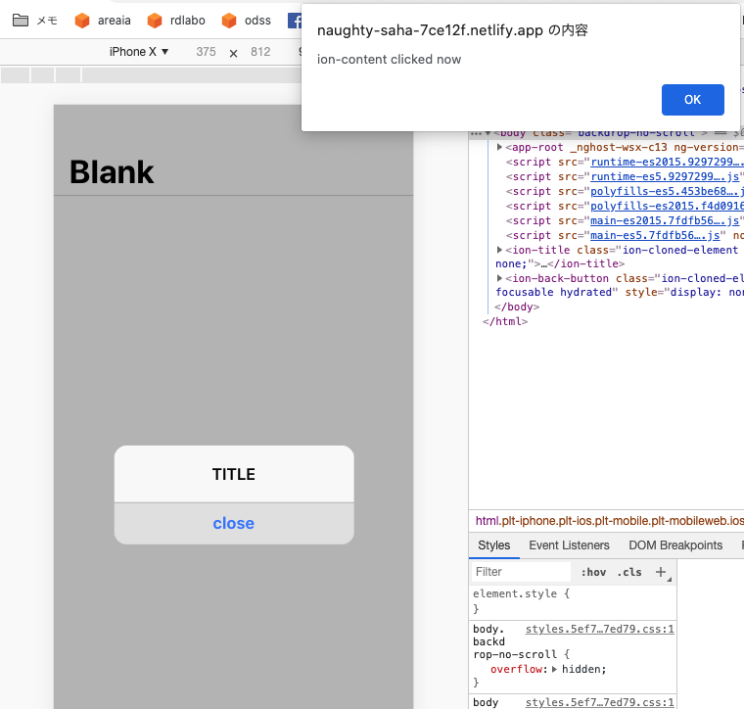Toggle the :hov element state panel
The image size is (744, 709).
593,572
